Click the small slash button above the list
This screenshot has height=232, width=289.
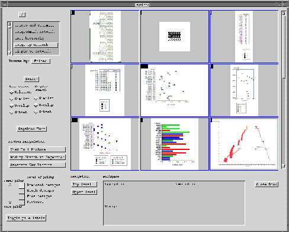pos(22,14)
